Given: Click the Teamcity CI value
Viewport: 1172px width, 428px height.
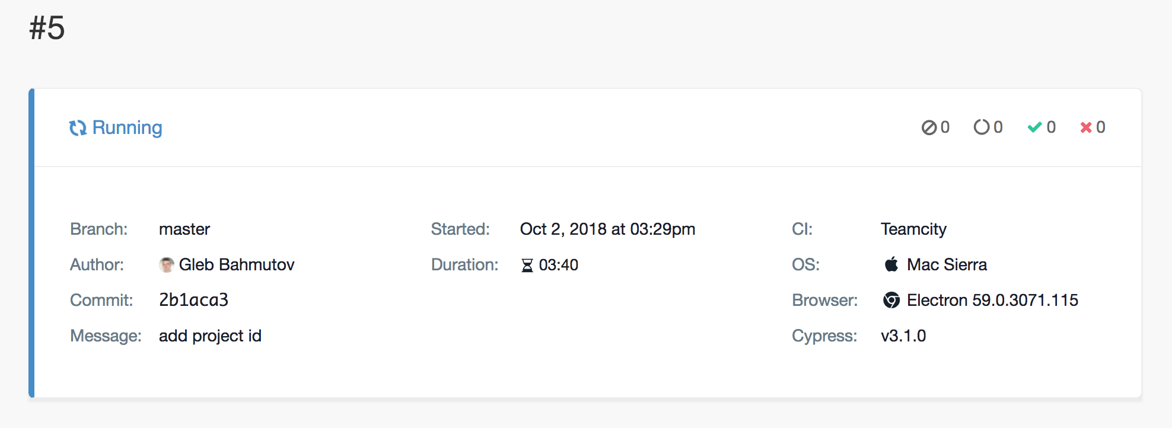Looking at the screenshot, I should click(x=913, y=229).
